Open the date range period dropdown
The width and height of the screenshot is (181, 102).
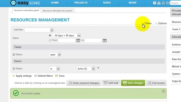[x=66, y=35]
